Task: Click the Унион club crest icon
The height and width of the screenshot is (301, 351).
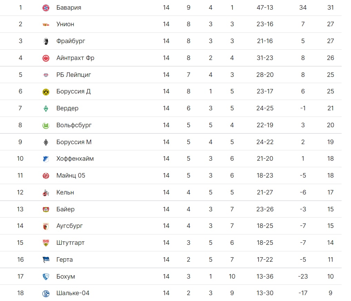Action: click(x=46, y=24)
